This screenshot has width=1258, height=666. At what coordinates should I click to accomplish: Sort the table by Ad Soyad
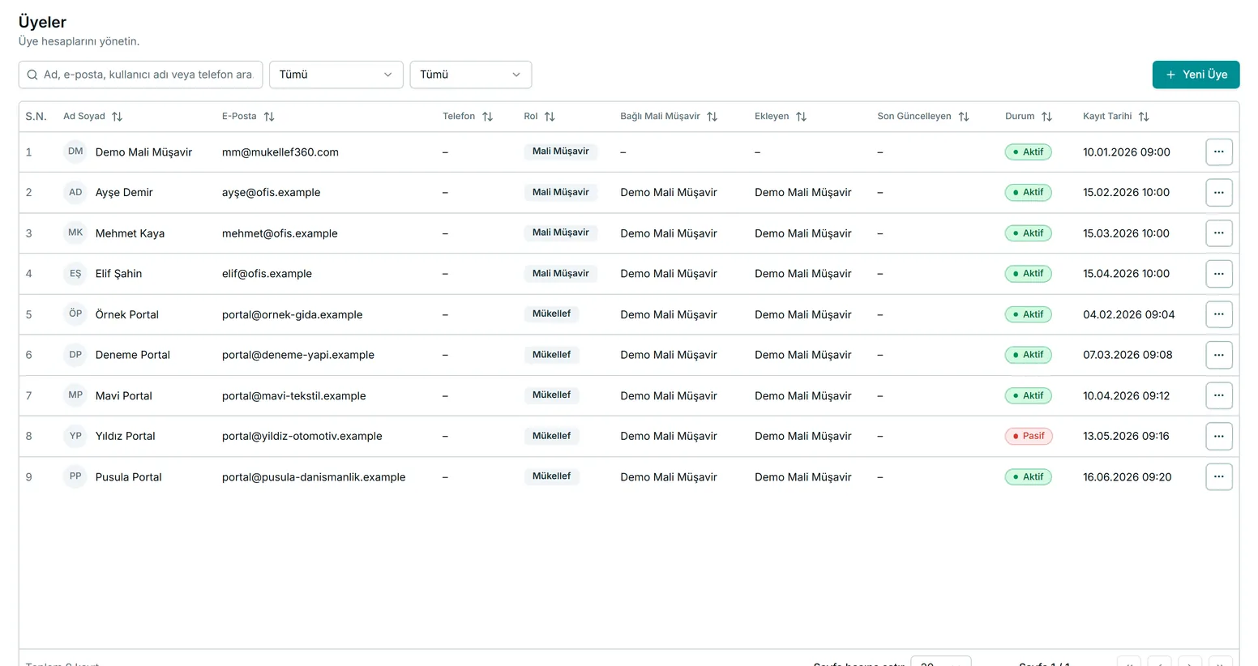tap(117, 117)
